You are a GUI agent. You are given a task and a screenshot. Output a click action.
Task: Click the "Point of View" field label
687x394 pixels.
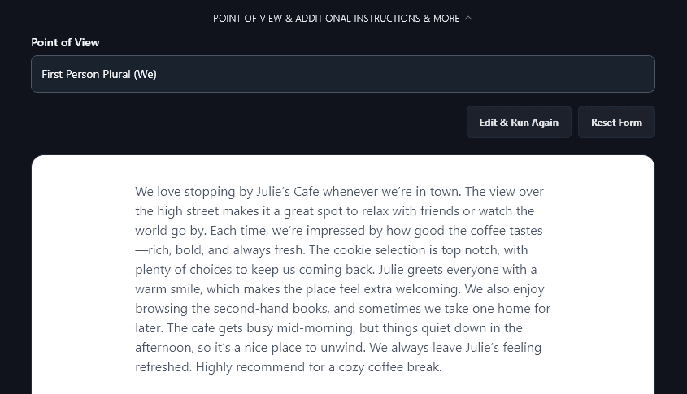(x=65, y=42)
